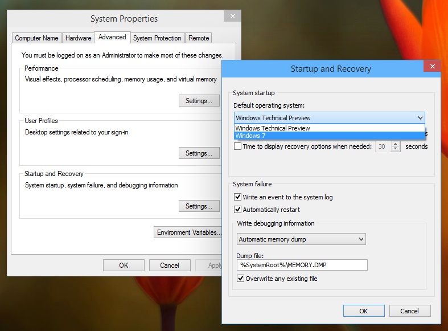Click the Dump file path field
Screen dimensions: 448x331
(302, 265)
